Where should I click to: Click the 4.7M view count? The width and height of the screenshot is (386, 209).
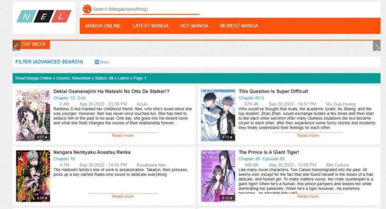(64, 165)
